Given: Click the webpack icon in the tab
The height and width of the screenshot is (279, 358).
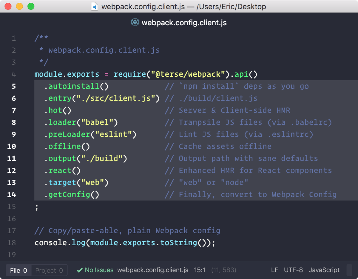Looking at the screenshot, I should click(135, 22).
